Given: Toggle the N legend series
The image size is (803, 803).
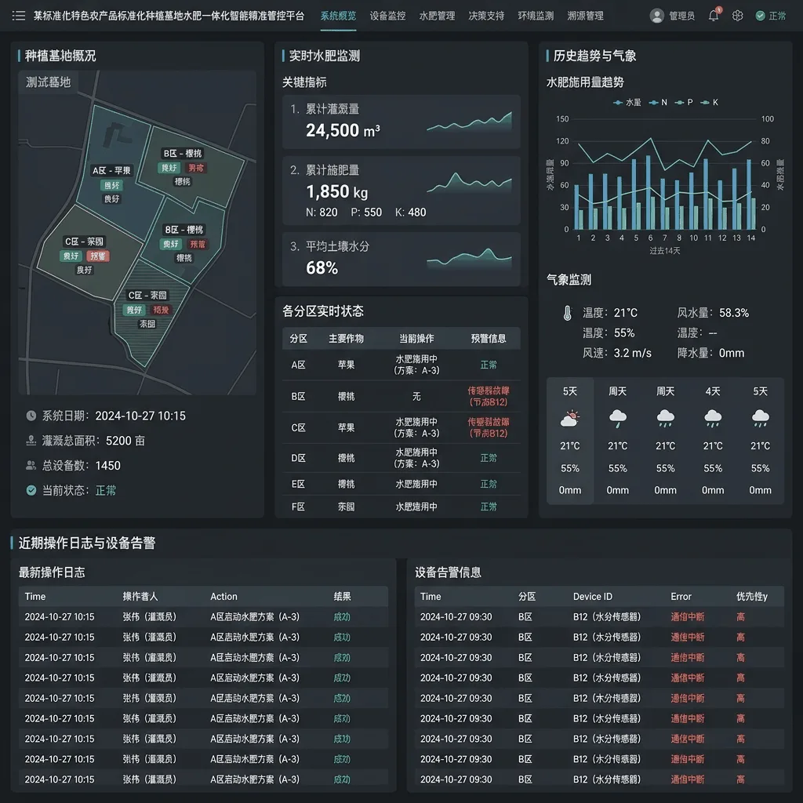Looking at the screenshot, I should (x=658, y=103).
